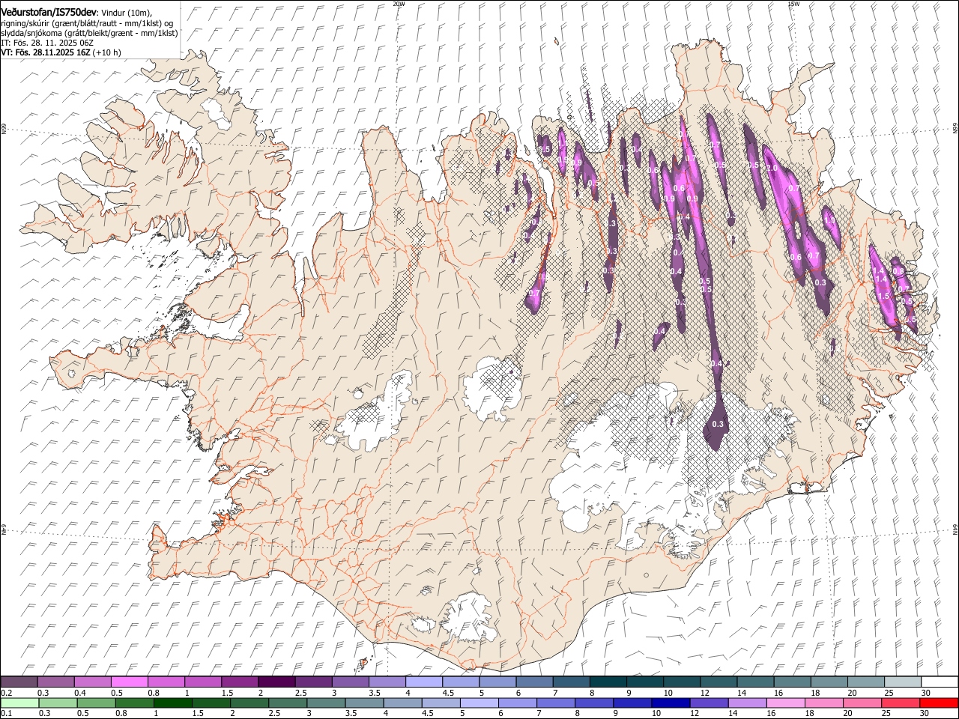The height and width of the screenshot is (719, 959).
Task: Click the 2.0 precipitation value on the map
Action: [x=772, y=168]
